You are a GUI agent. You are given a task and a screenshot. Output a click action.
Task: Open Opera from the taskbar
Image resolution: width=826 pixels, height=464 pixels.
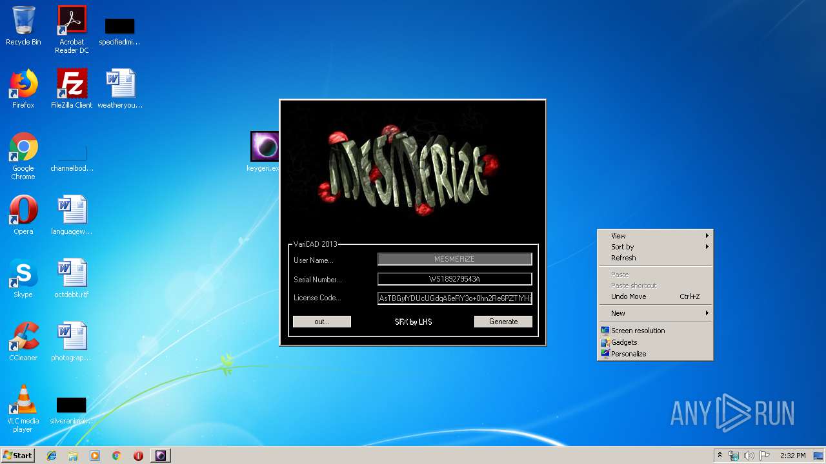pyautogui.click(x=138, y=456)
